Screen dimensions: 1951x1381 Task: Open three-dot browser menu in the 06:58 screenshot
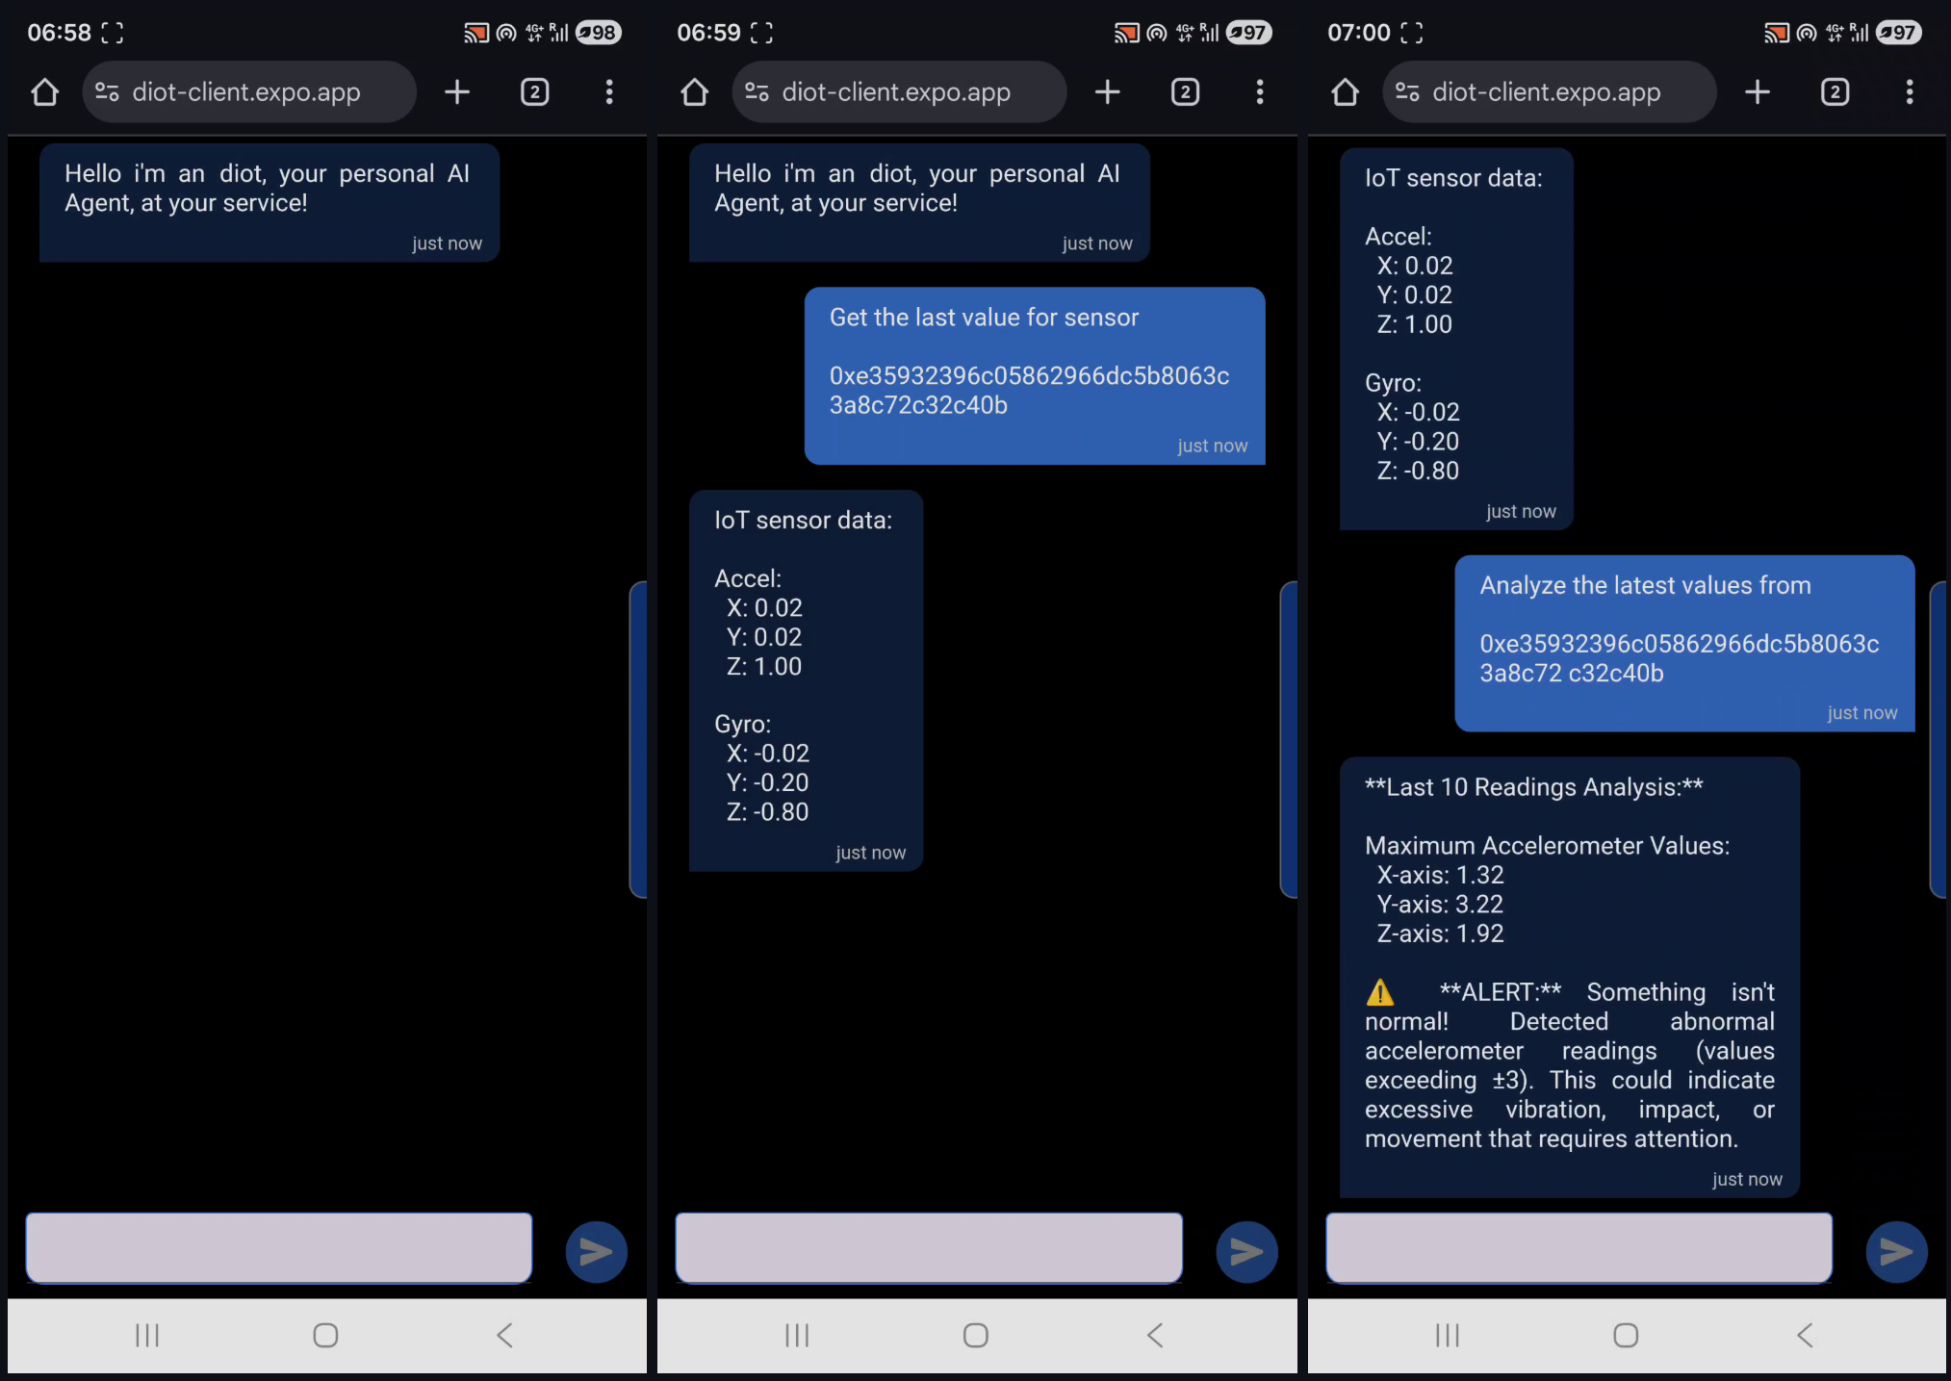point(609,92)
